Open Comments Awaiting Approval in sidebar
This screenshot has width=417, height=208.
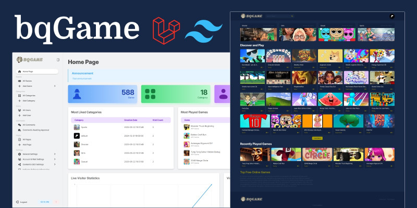tap(33, 130)
